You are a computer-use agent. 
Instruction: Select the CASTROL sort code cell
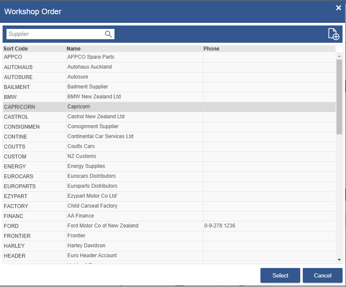tap(35, 117)
